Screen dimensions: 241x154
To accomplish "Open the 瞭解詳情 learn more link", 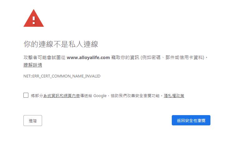I will point(33,65).
